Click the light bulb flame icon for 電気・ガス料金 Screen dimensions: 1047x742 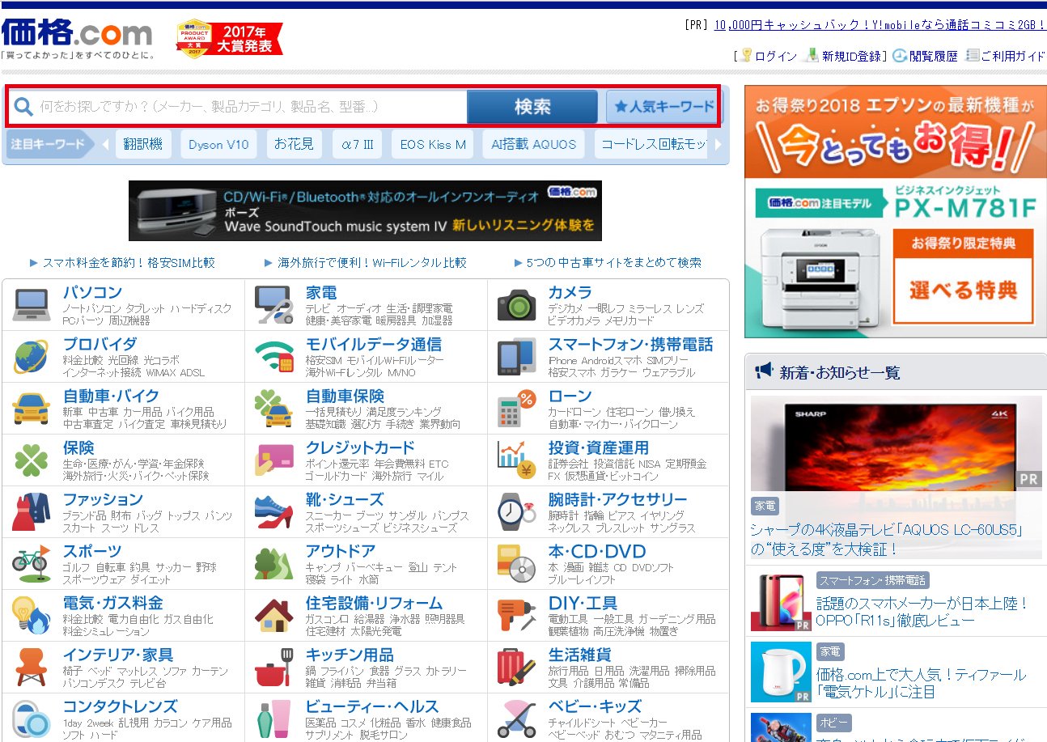(x=32, y=616)
